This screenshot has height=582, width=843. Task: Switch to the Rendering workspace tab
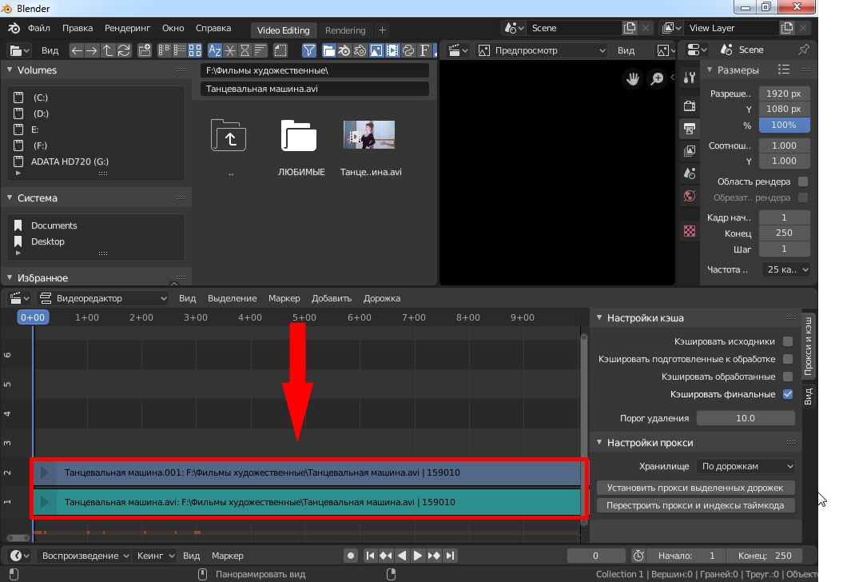(x=345, y=30)
